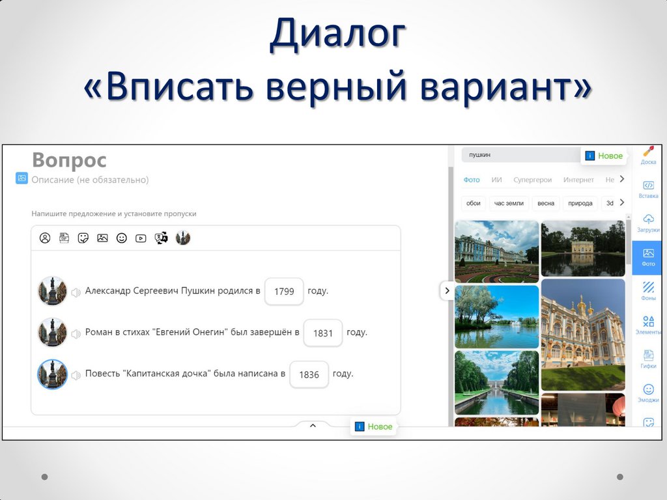667x500 pixels.
Task: Collapse the photo side panel arrow
Action: pyautogui.click(x=447, y=291)
